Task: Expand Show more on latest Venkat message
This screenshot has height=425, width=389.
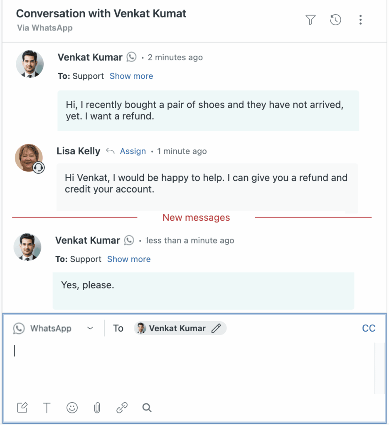Action: click(x=129, y=259)
